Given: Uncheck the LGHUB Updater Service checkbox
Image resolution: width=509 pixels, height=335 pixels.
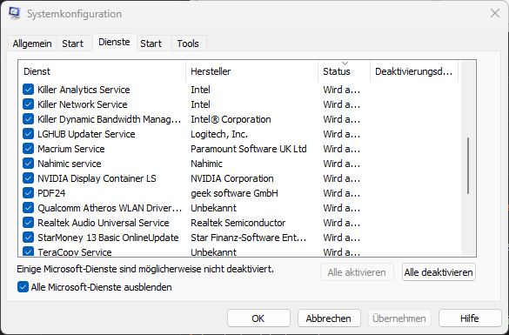Looking at the screenshot, I should (x=28, y=134).
